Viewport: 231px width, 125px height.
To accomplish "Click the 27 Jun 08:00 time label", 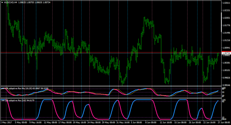I will tap(224, 122).
